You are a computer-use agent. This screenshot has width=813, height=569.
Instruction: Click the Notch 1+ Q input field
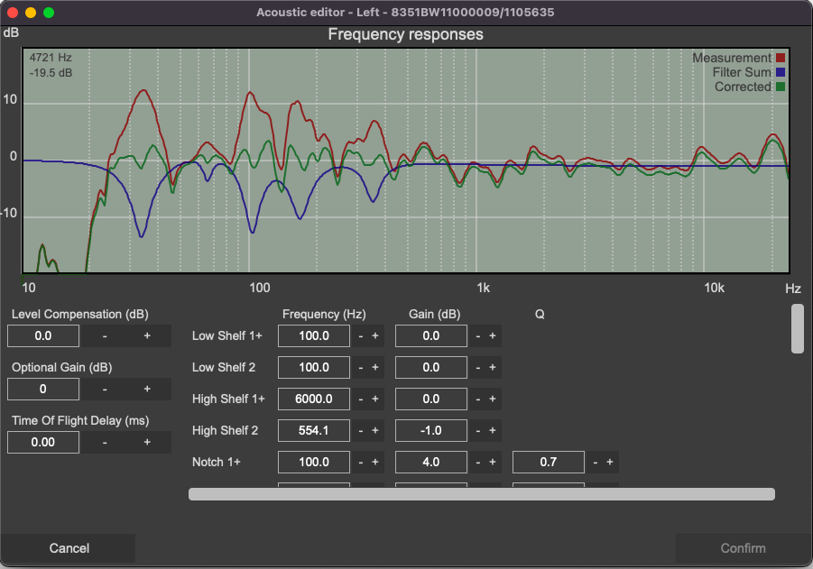pyautogui.click(x=548, y=463)
